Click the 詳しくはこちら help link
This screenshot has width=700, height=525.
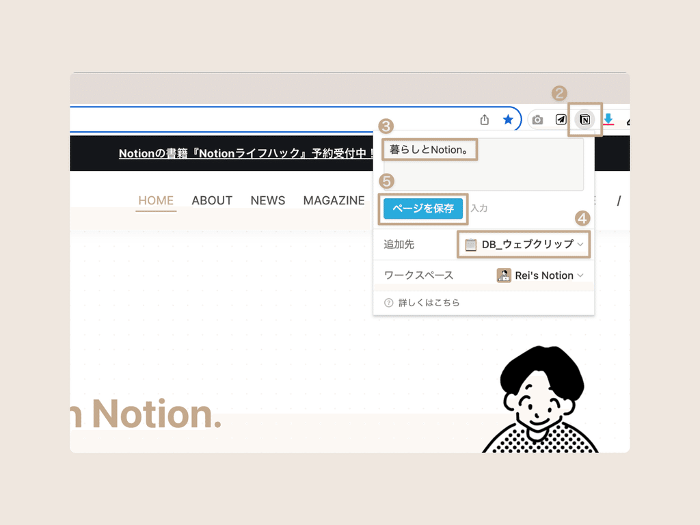[x=429, y=303]
